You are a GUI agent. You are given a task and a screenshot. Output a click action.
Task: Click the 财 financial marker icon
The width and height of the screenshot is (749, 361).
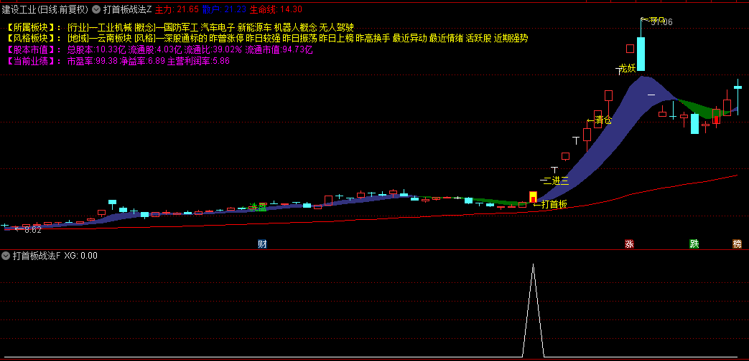[262, 244]
